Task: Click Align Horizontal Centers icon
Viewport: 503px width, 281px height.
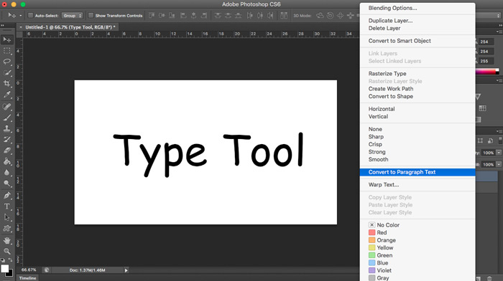Action: (x=194, y=15)
